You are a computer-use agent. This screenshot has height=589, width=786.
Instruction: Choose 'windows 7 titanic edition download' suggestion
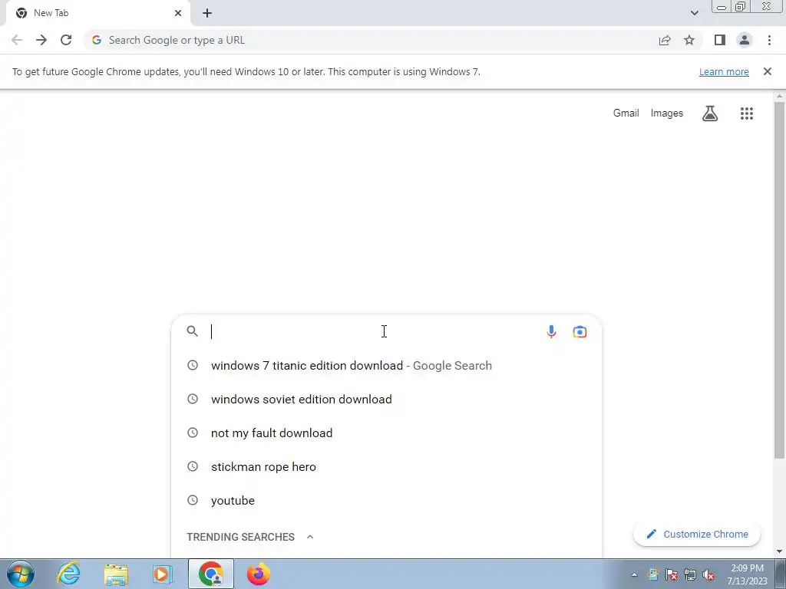386,366
